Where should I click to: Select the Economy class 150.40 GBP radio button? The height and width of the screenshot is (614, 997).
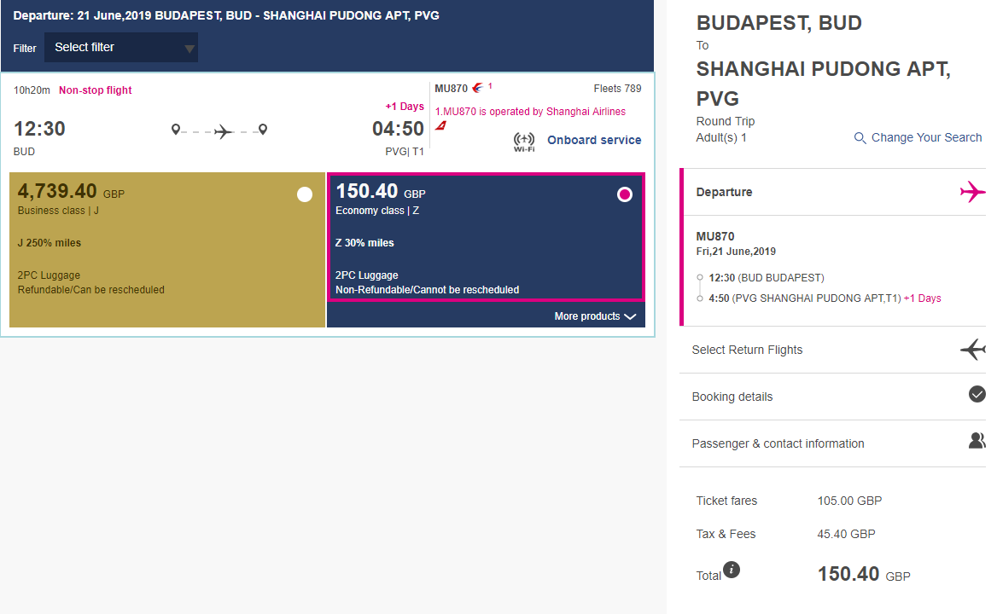pyautogui.click(x=625, y=194)
